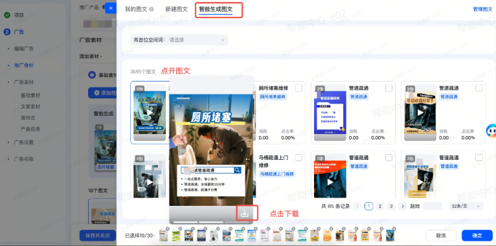Close the image-text drawer with the blue X
The height and width of the screenshot is (246, 496).
point(111,8)
